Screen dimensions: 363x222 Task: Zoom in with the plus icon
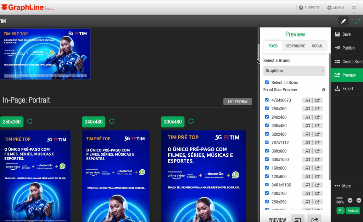click(x=350, y=200)
